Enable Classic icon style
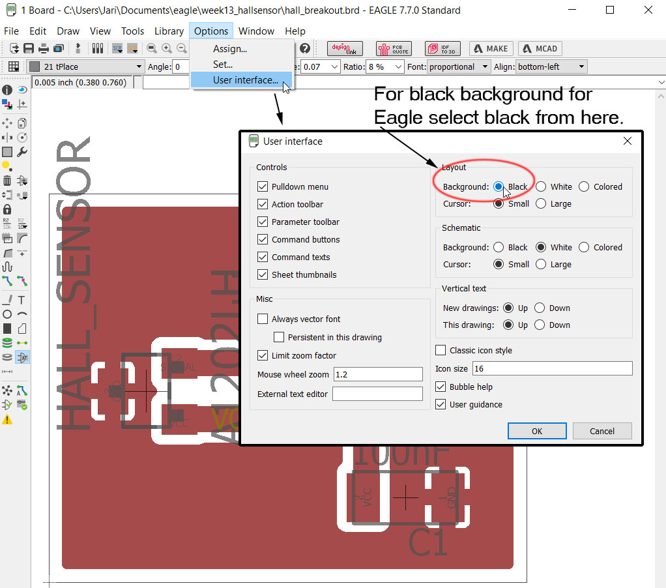This screenshot has width=666, height=588. [x=441, y=350]
